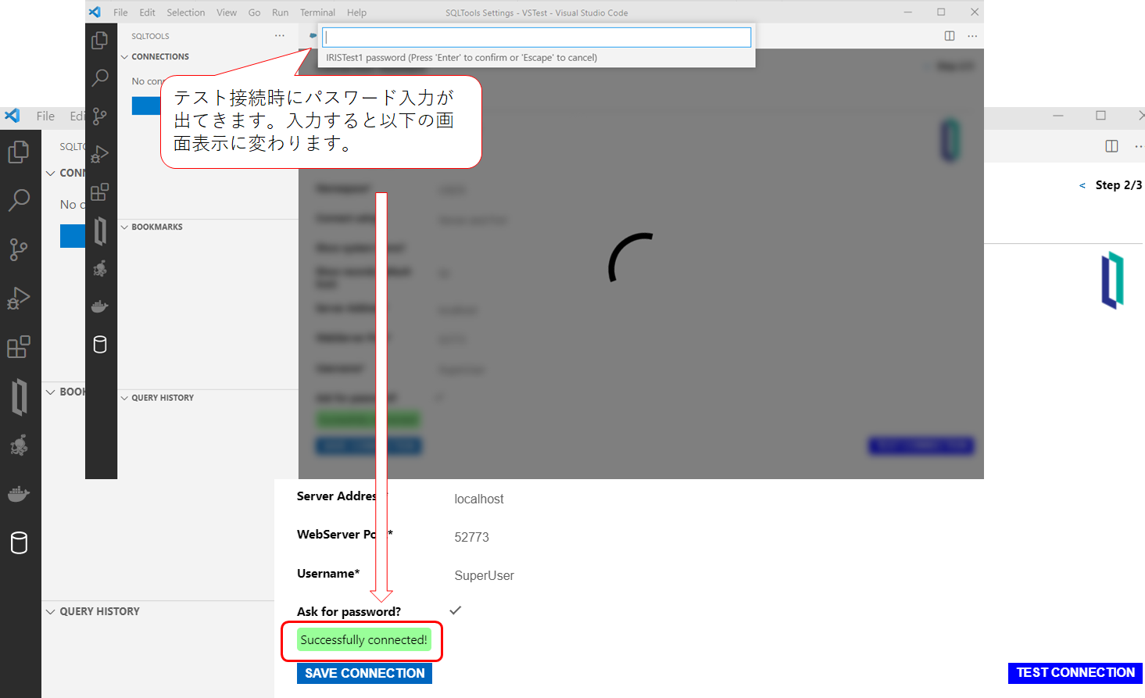Select SQLTools database icon in the password-prompt window

click(x=100, y=345)
